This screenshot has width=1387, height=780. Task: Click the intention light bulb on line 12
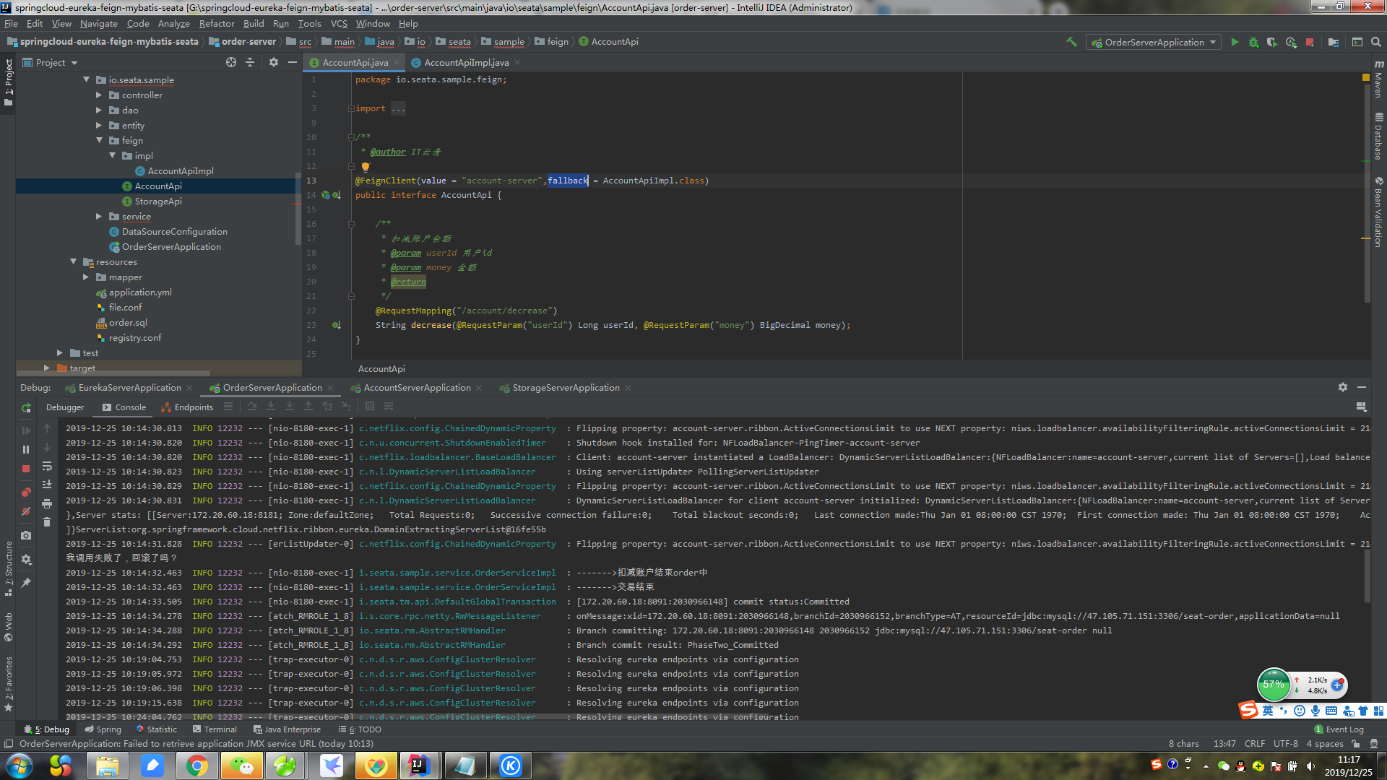[366, 167]
